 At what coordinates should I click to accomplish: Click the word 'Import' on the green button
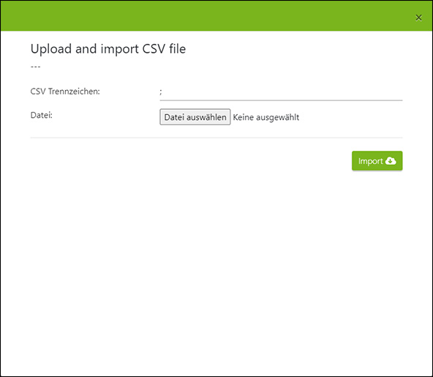pyautogui.click(x=370, y=161)
